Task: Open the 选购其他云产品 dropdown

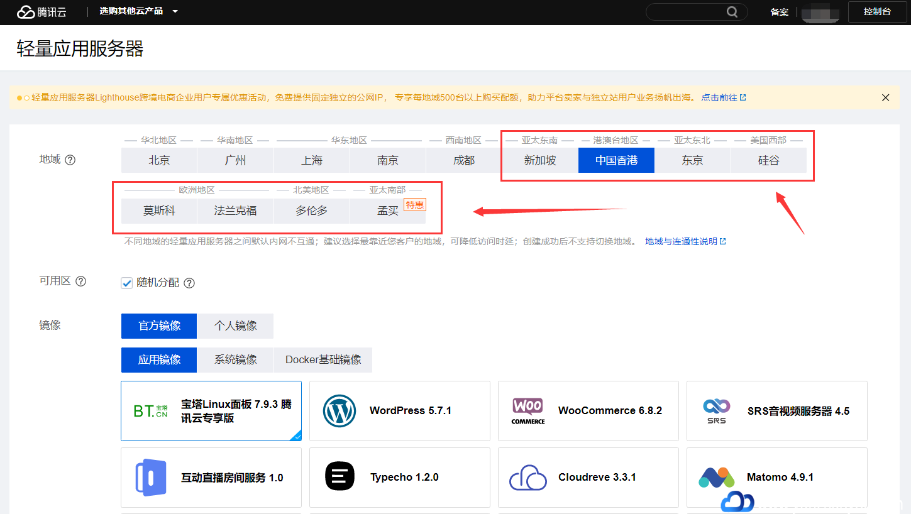Action: point(138,11)
